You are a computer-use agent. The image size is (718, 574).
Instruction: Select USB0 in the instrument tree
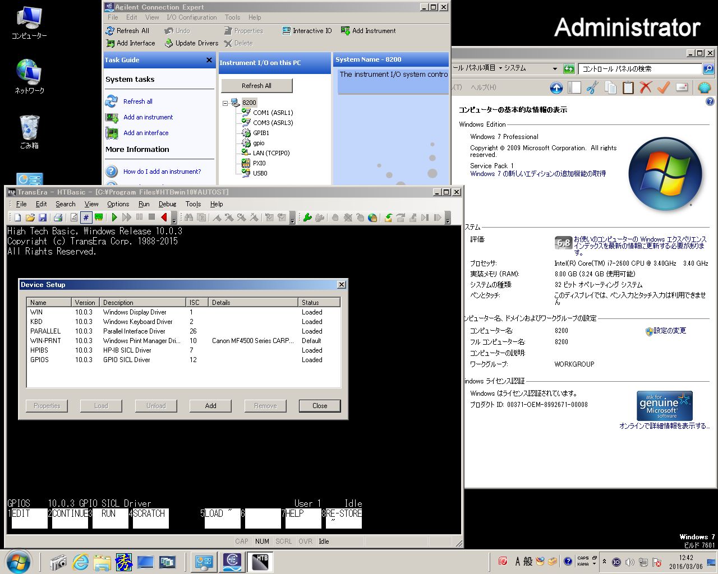[260, 173]
